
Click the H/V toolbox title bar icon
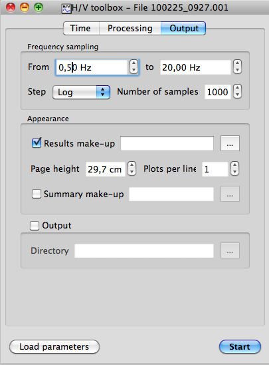point(66,9)
